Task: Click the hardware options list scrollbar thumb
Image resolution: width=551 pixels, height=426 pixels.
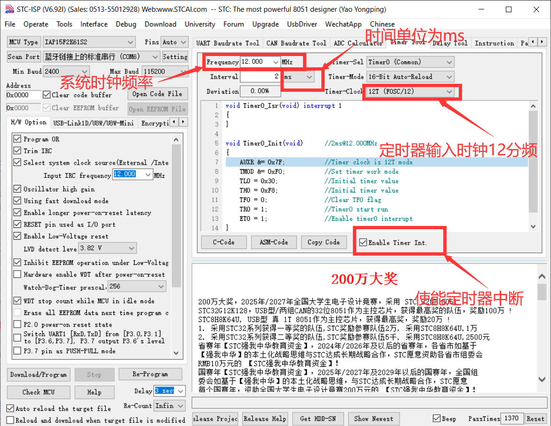Action: point(176,216)
